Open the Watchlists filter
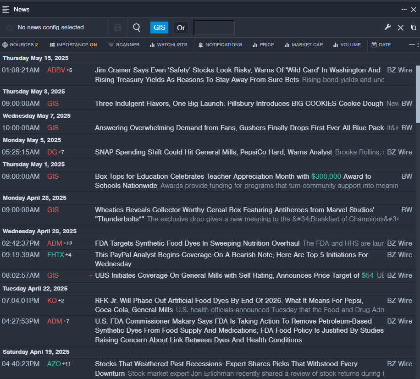The image size is (420, 379). pos(168,45)
